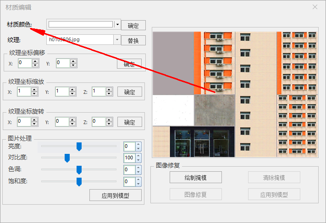326x223 pixels.
Task: Increase the 纹理坐标缩放 Y value with the up arrow
Action: 72,89
